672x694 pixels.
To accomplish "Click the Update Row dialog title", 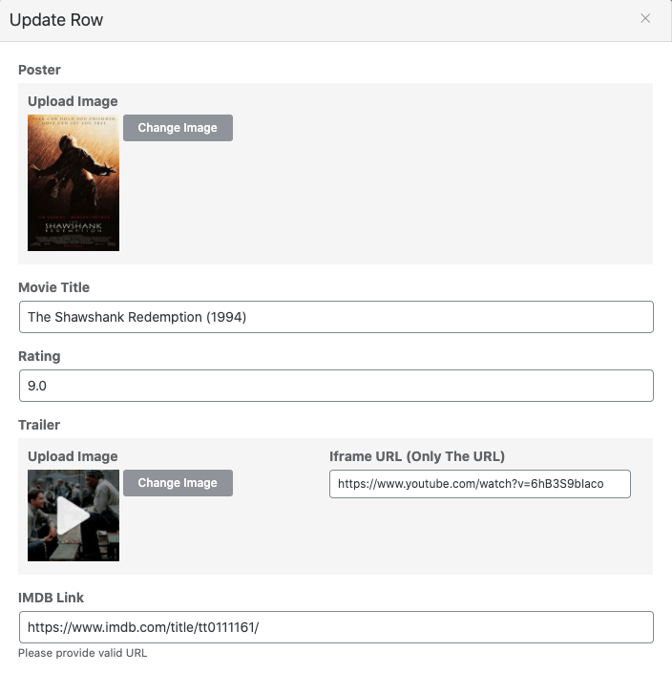I will coord(56,20).
